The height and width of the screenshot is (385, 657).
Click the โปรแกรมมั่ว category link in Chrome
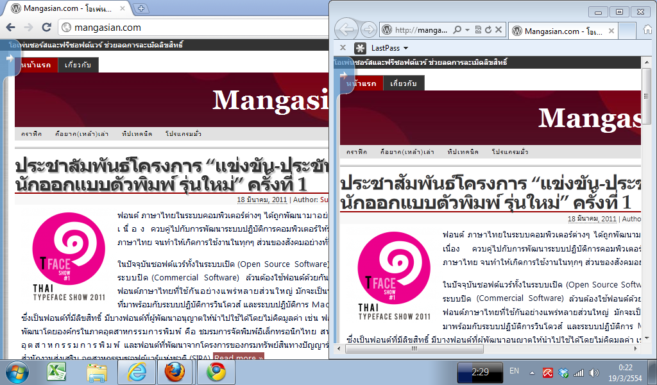coord(183,134)
